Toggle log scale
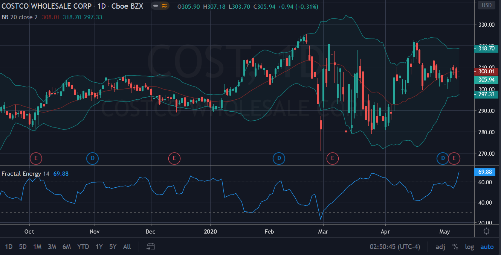The image size is (501, 255). point(469,247)
